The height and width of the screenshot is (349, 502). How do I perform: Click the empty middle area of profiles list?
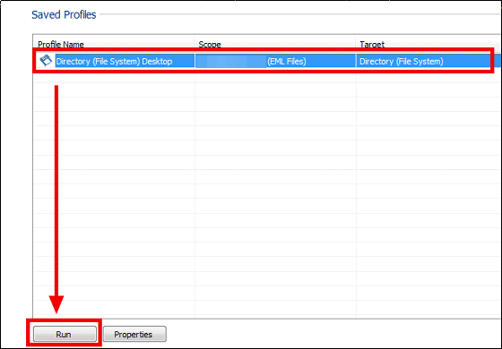[x=267, y=192]
